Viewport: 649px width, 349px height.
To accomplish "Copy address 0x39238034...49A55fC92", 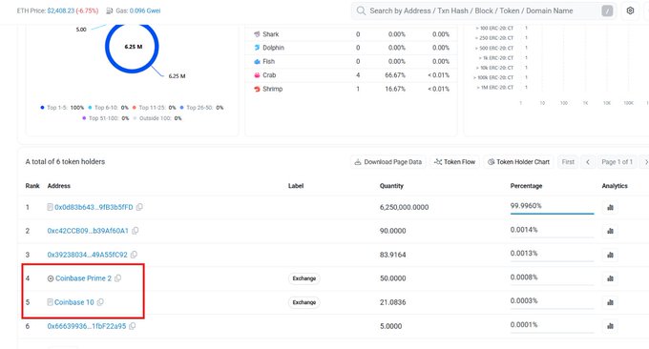I will (x=134, y=255).
